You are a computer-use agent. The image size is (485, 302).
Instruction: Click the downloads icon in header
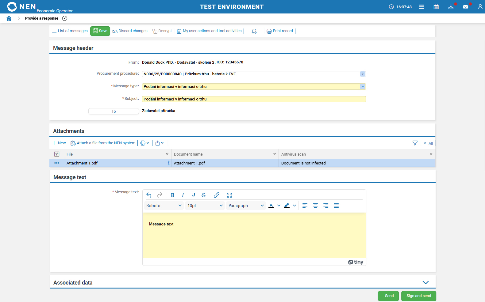(x=451, y=7)
